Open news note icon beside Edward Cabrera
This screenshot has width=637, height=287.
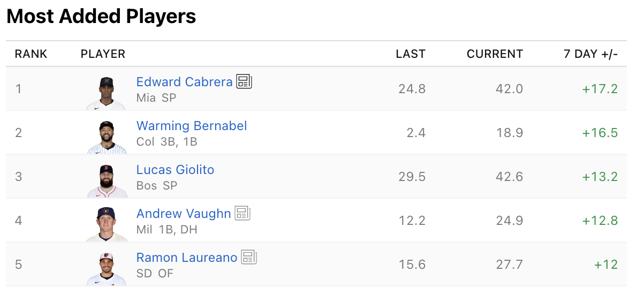click(244, 81)
